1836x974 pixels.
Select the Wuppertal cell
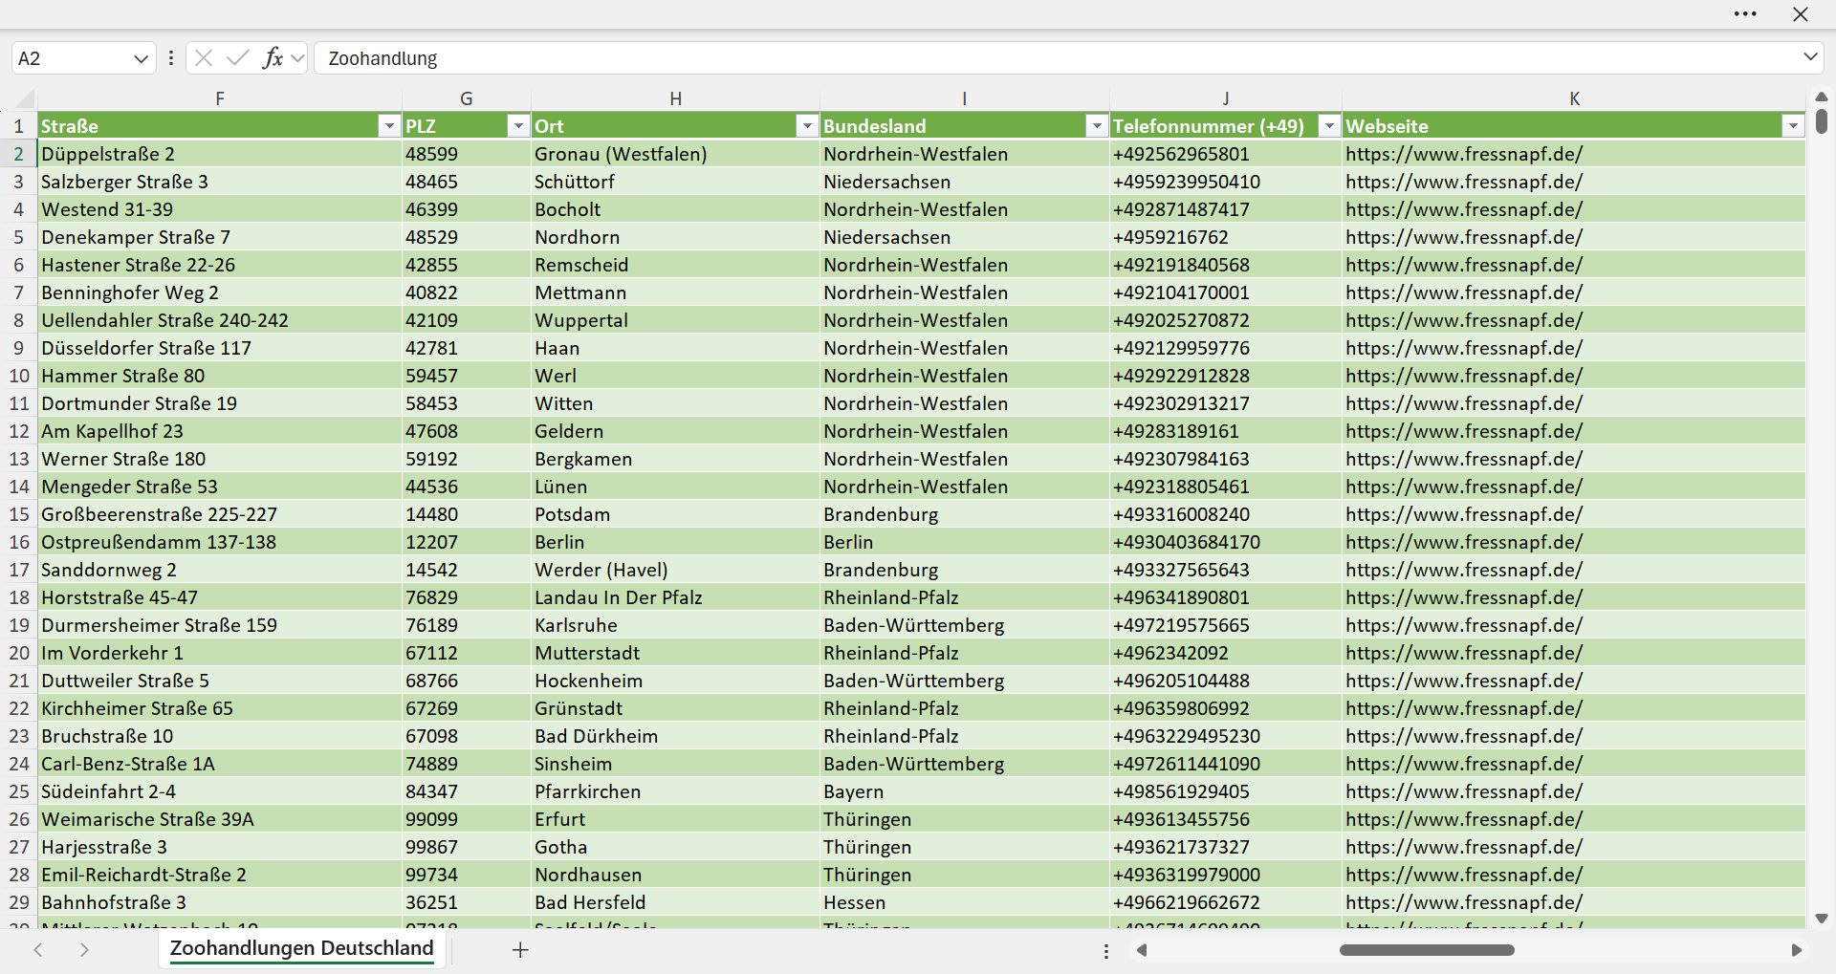675,320
